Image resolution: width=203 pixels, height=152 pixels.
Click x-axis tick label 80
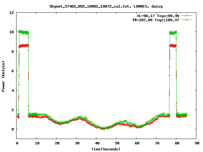point(177,143)
